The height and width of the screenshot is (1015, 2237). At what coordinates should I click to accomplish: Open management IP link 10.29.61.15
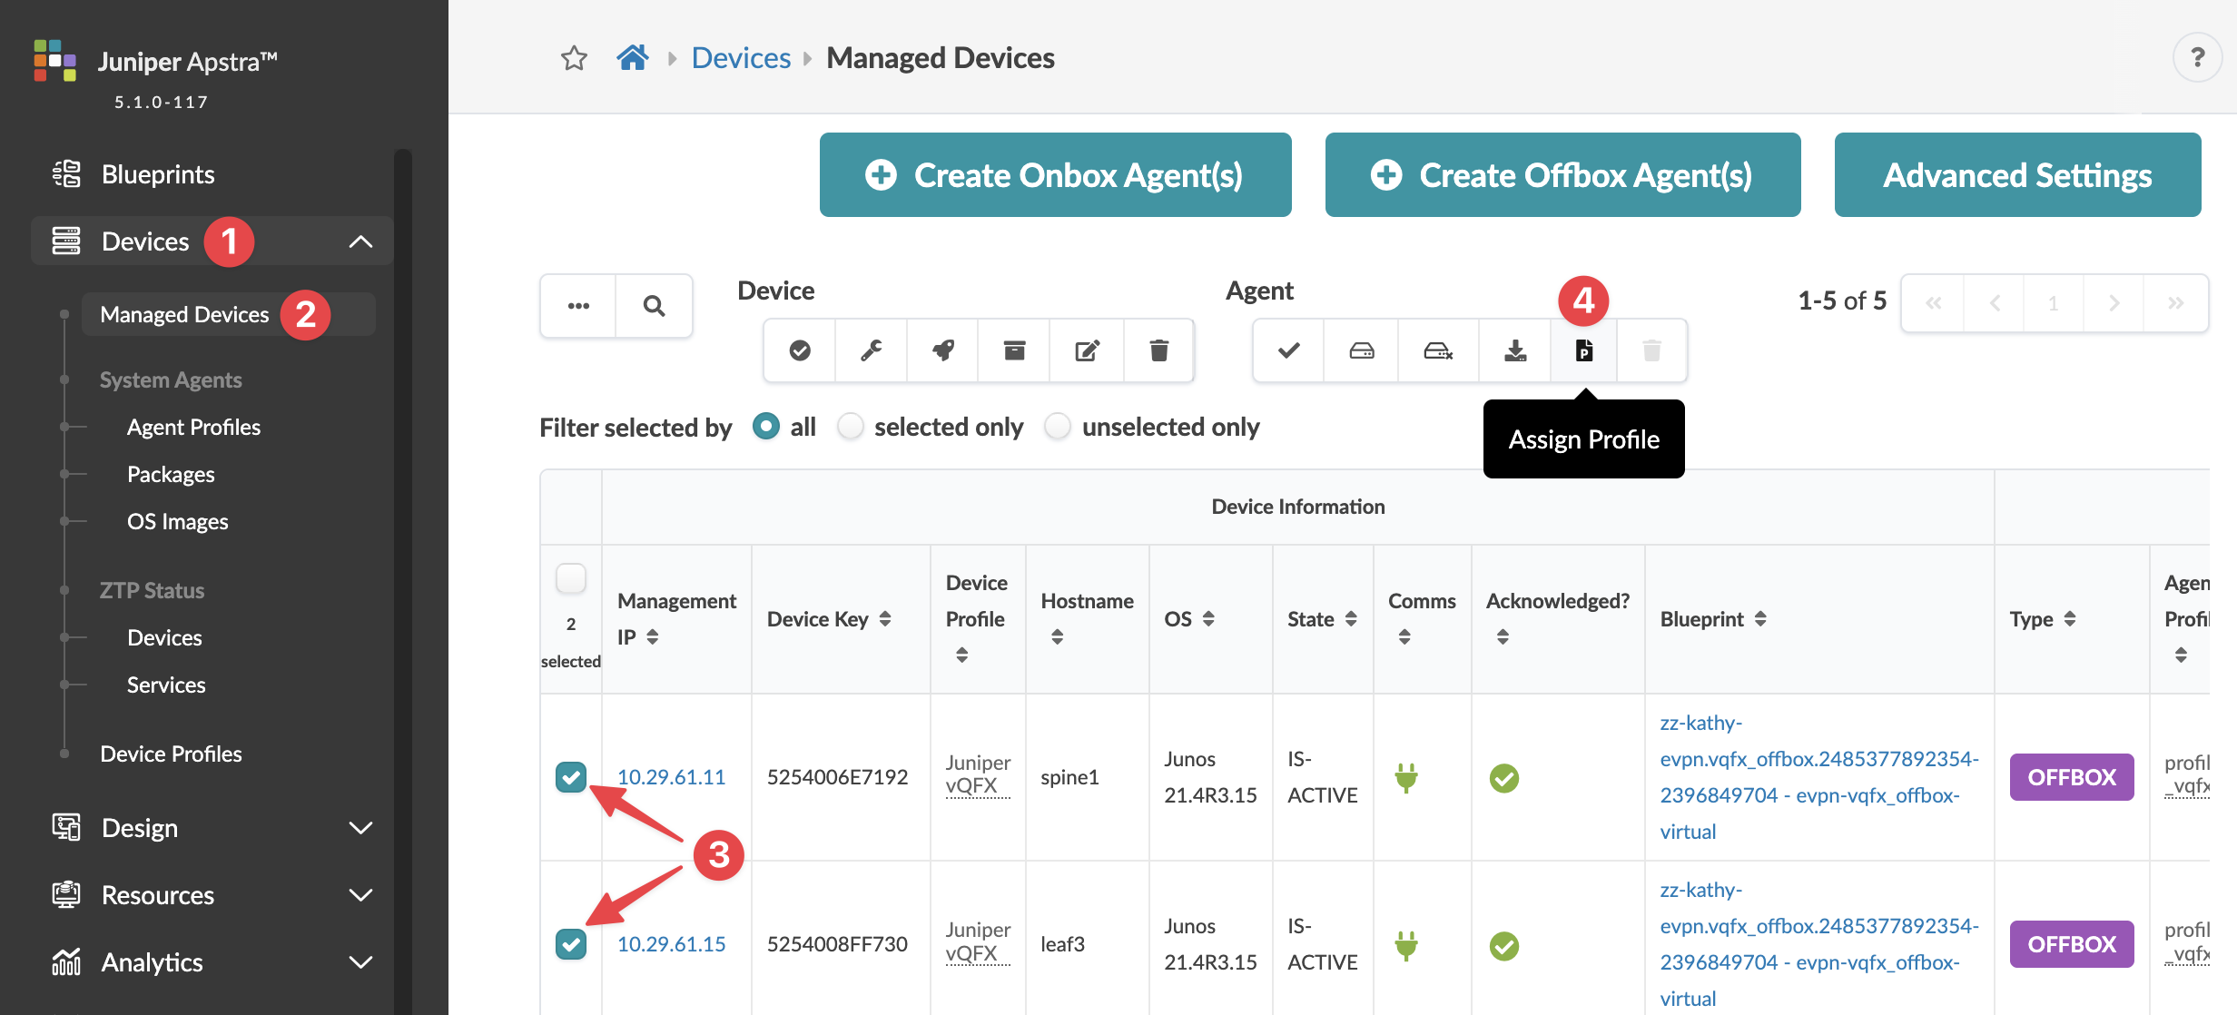click(x=671, y=944)
